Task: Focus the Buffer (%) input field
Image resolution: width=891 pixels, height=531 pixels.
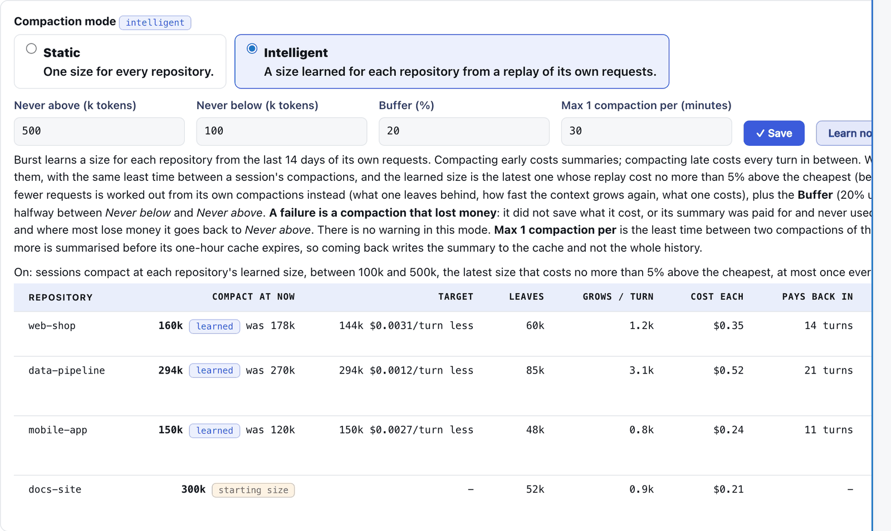Action: point(464,131)
